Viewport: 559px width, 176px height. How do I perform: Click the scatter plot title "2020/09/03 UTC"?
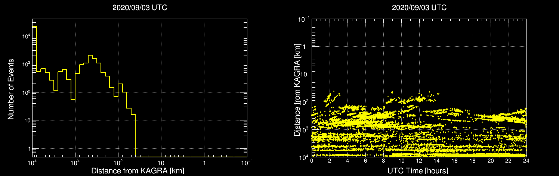click(419, 8)
